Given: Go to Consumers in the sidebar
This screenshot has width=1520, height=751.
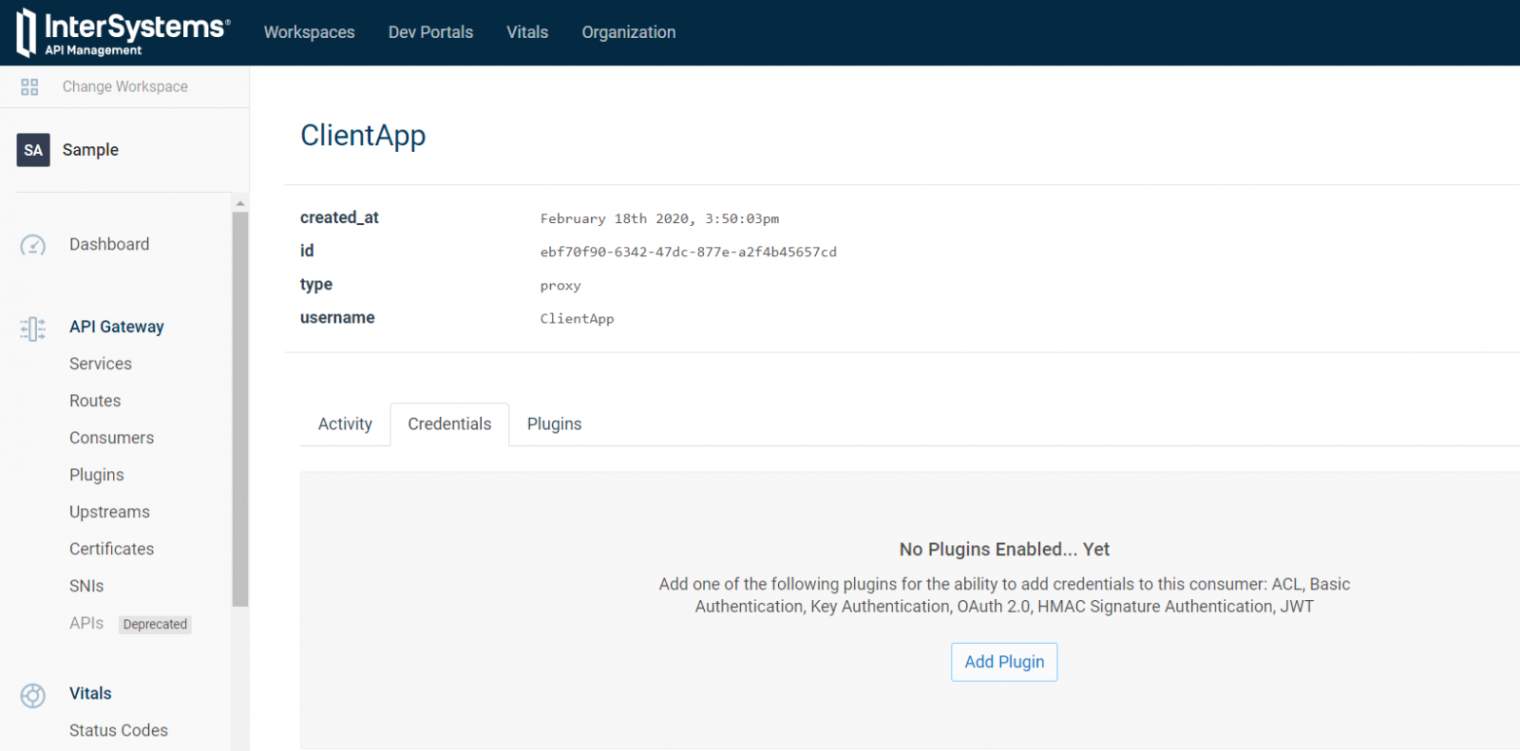Looking at the screenshot, I should pyautogui.click(x=111, y=438).
